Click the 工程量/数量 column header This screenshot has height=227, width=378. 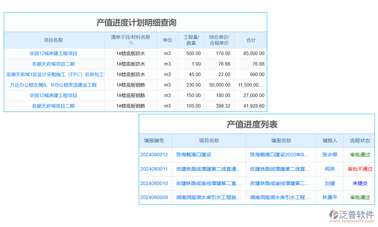coord(192,40)
